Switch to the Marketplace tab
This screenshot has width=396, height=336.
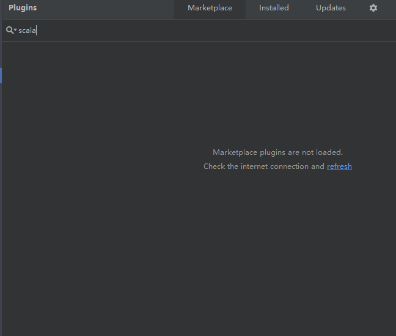210,8
